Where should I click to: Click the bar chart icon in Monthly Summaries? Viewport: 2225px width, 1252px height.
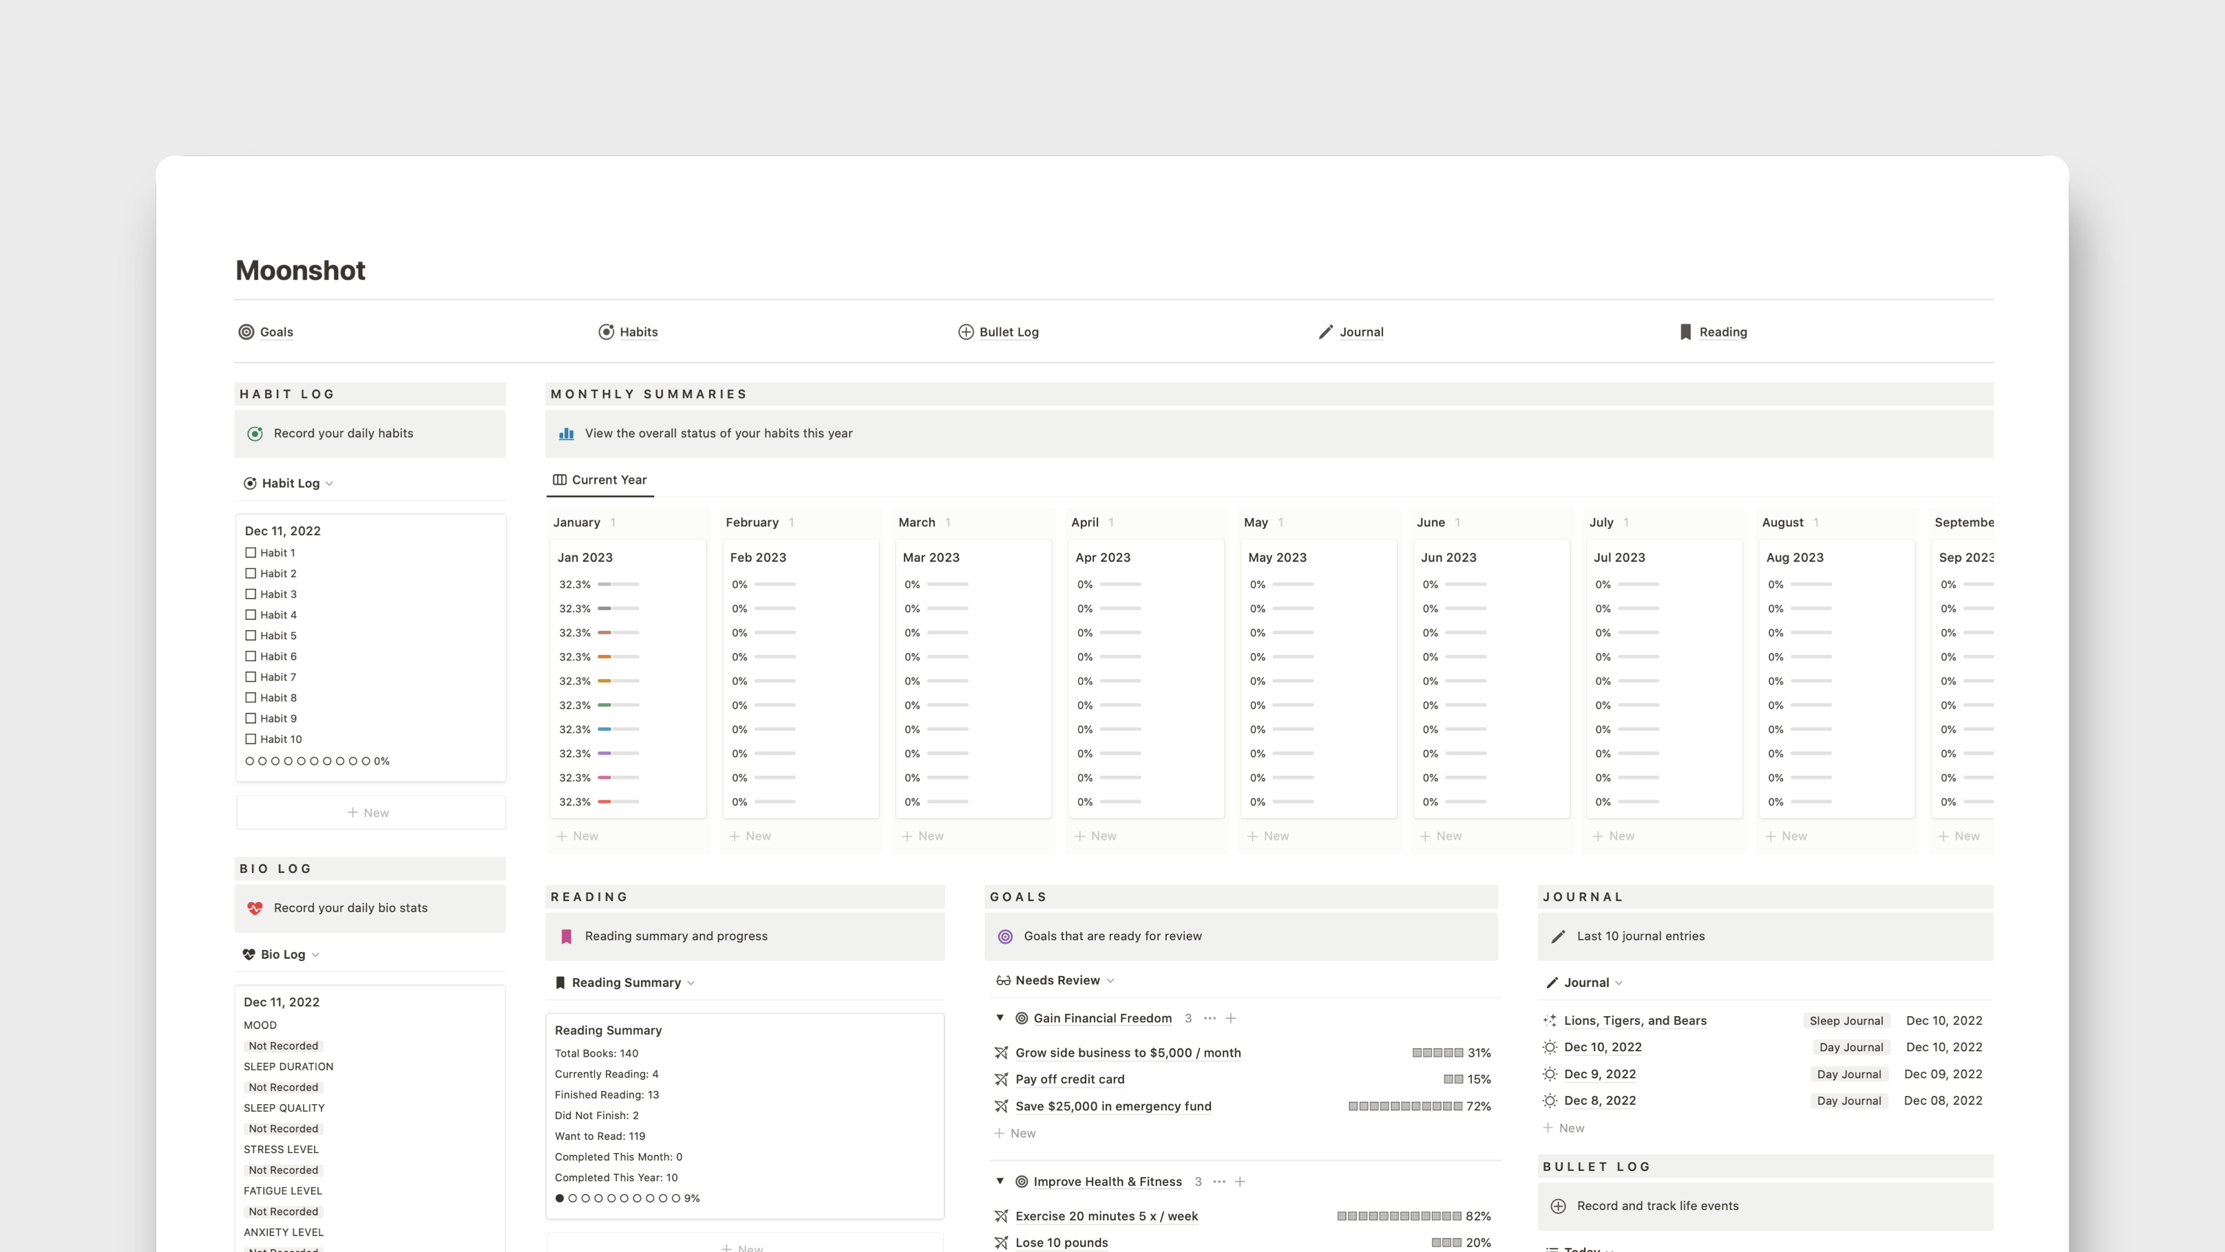click(x=567, y=434)
